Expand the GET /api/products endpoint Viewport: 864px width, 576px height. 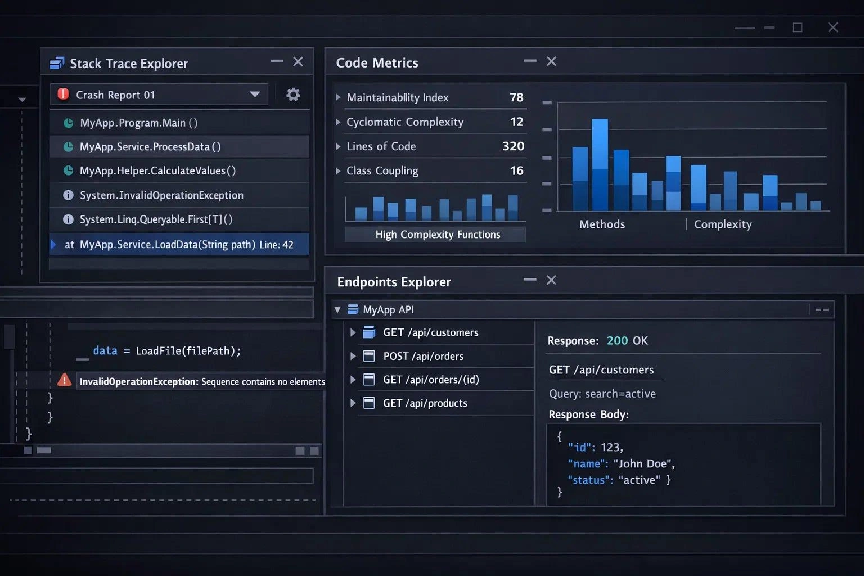tap(353, 403)
